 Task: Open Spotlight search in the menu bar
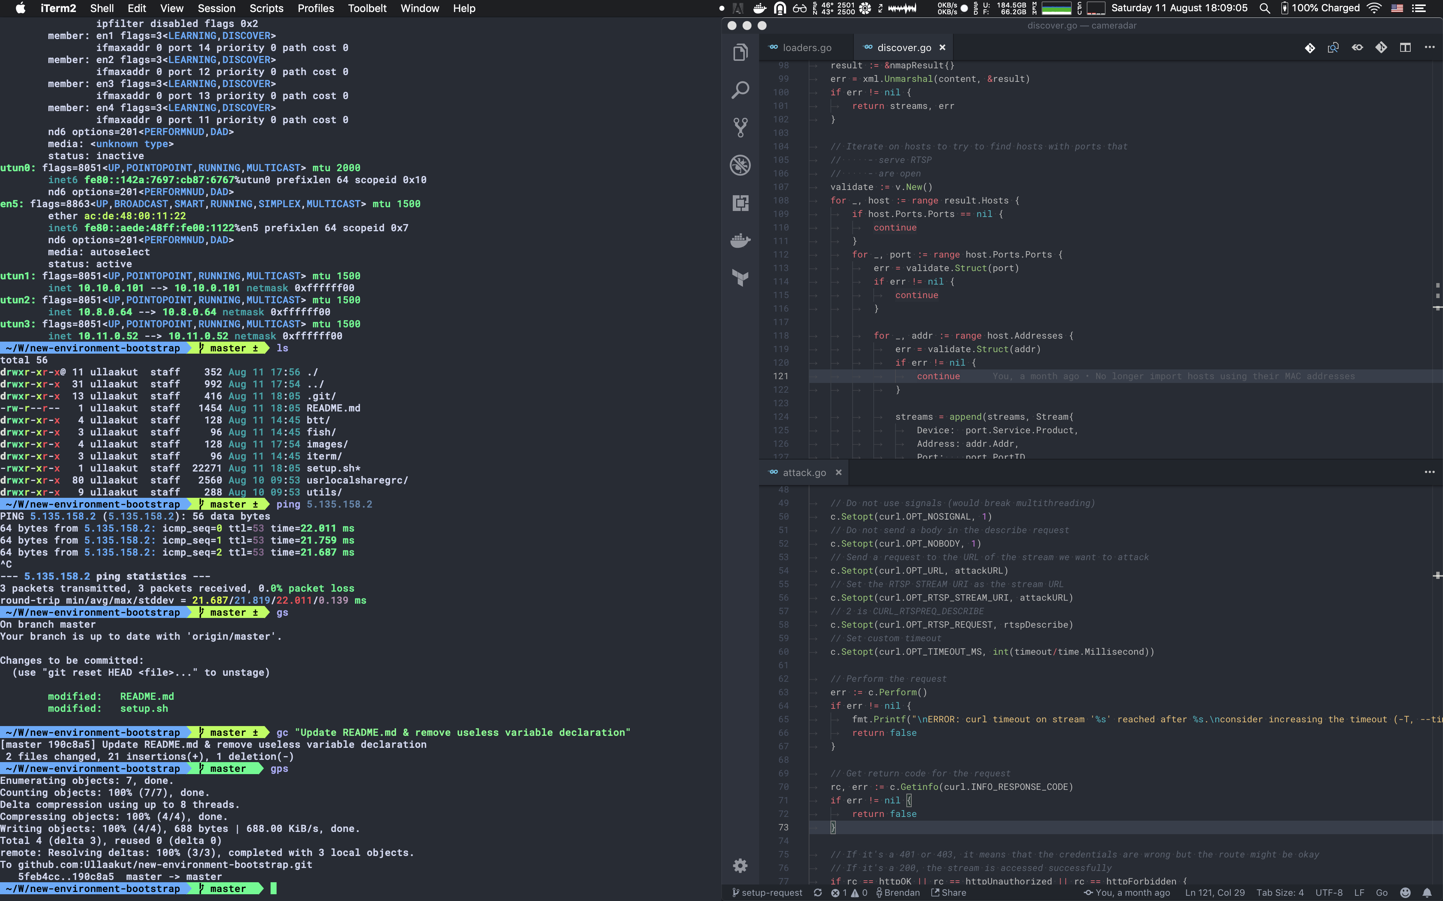click(x=1264, y=8)
